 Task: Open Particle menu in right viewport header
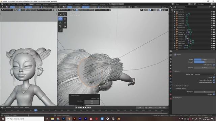(91, 10)
